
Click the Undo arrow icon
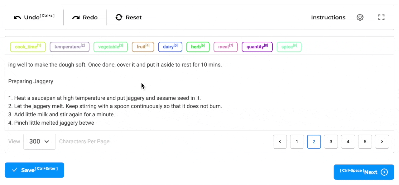[17, 18]
